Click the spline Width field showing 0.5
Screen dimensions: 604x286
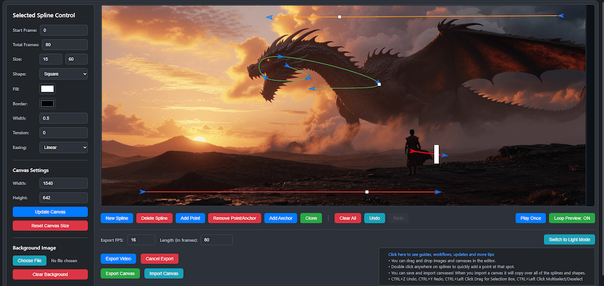click(x=64, y=119)
